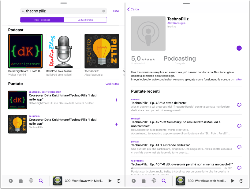Switch to La tua libreria segment
Screen dimensions: 250x189
click(85, 20)
